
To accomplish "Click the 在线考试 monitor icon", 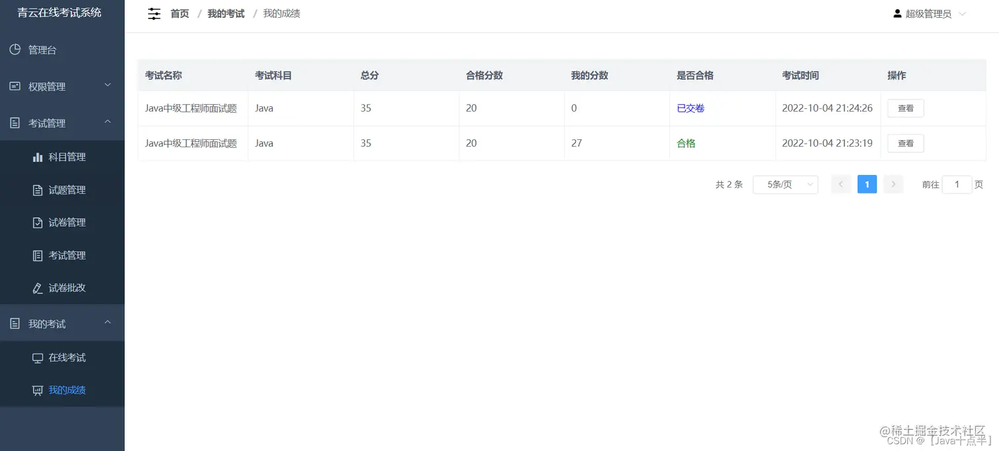I will [x=38, y=358].
